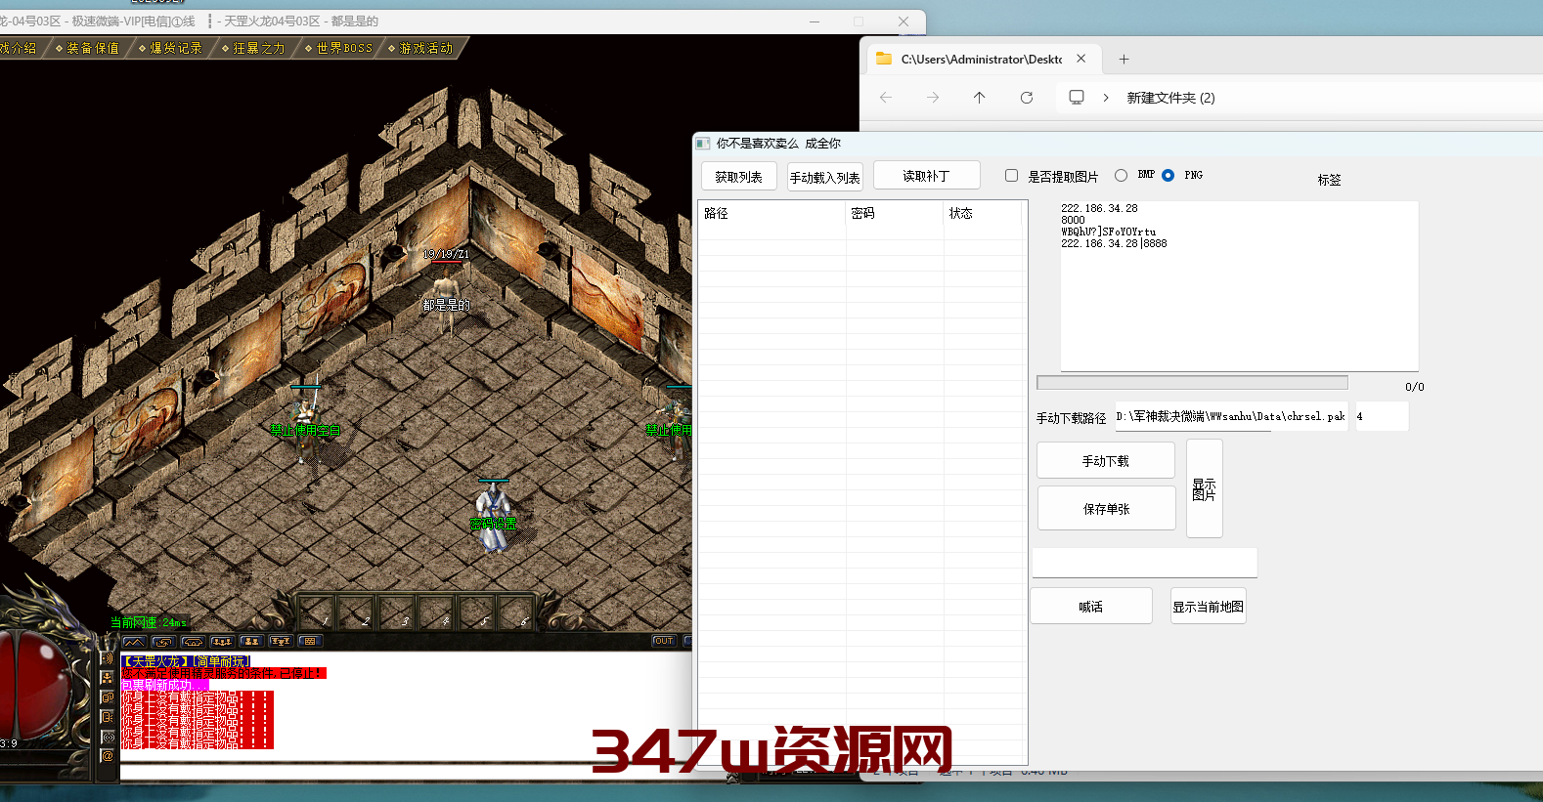Click the 密码 column header
The width and height of the screenshot is (1543, 802).
(895, 213)
